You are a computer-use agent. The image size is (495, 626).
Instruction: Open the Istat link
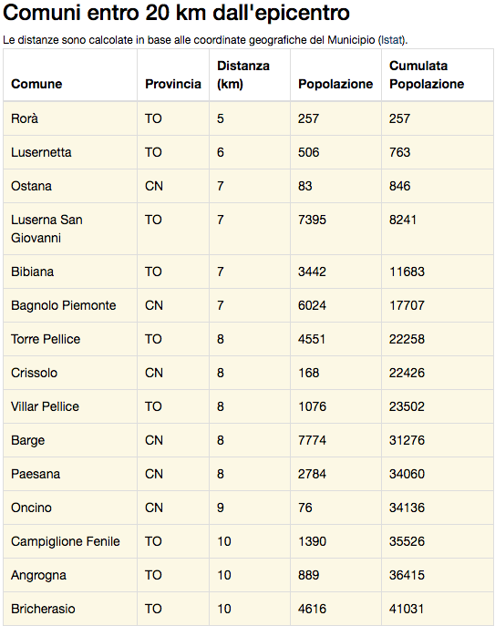391,40
